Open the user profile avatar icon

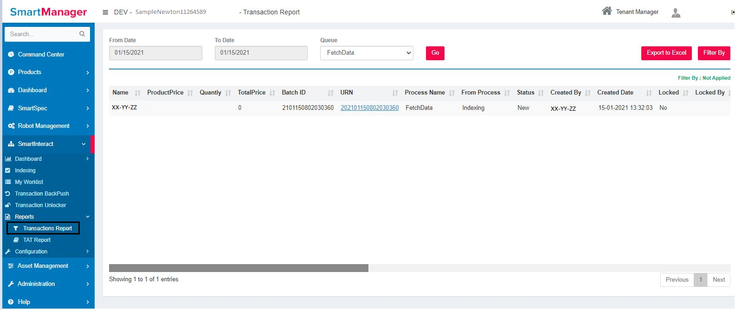coord(676,13)
